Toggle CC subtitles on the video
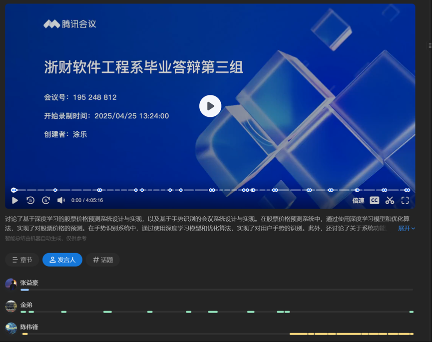This screenshot has height=342, width=432. tap(375, 200)
